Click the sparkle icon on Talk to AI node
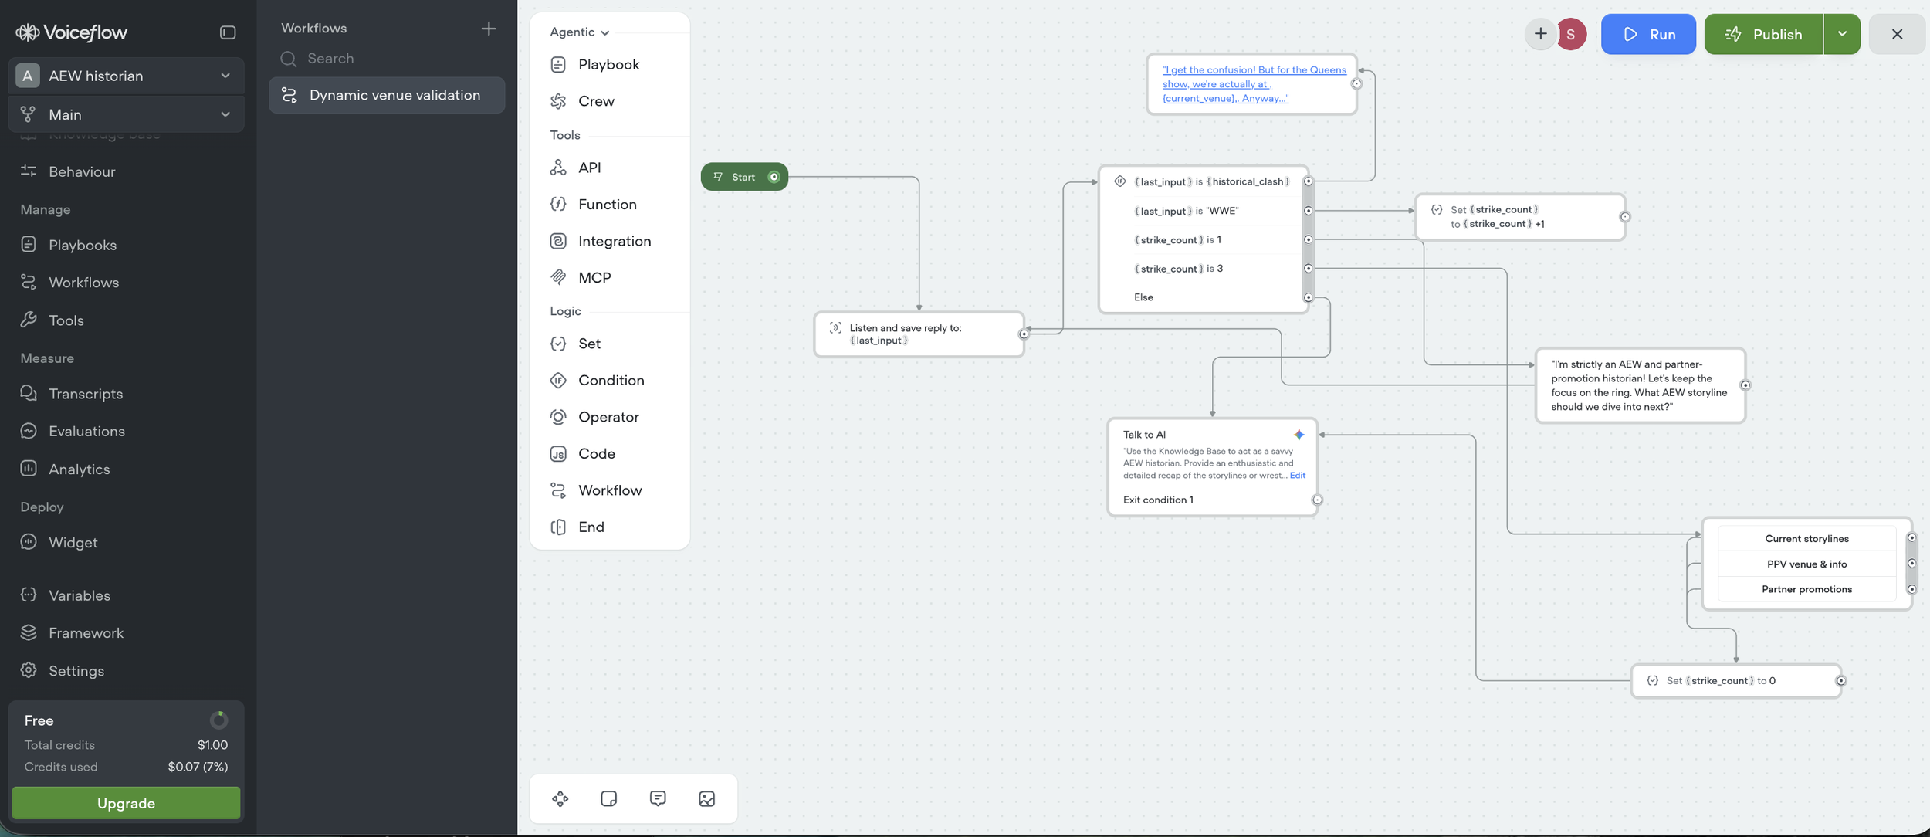1930x837 pixels. pyautogui.click(x=1299, y=435)
